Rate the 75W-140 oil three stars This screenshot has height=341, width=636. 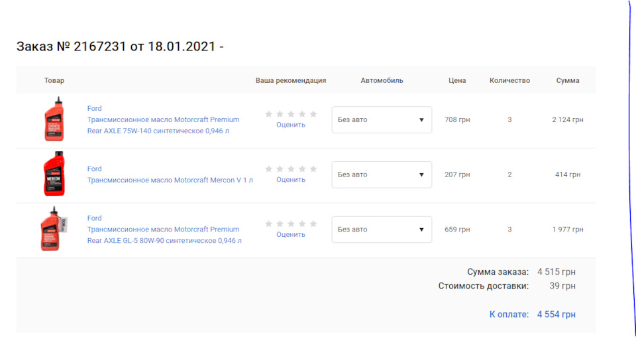coord(291,114)
